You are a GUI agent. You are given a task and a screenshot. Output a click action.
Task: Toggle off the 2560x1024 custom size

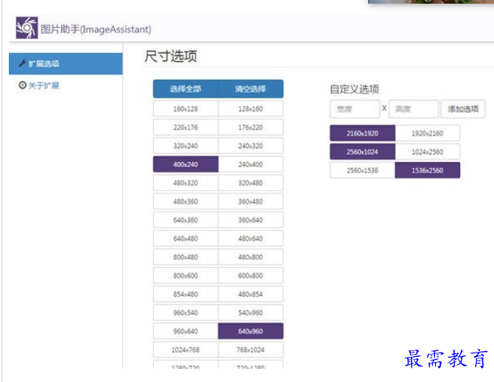pos(362,152)
